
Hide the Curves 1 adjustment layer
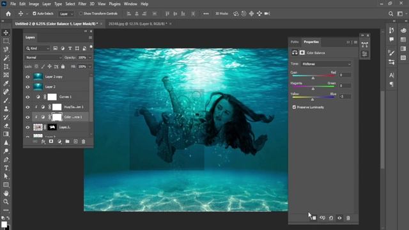[27, 96]
